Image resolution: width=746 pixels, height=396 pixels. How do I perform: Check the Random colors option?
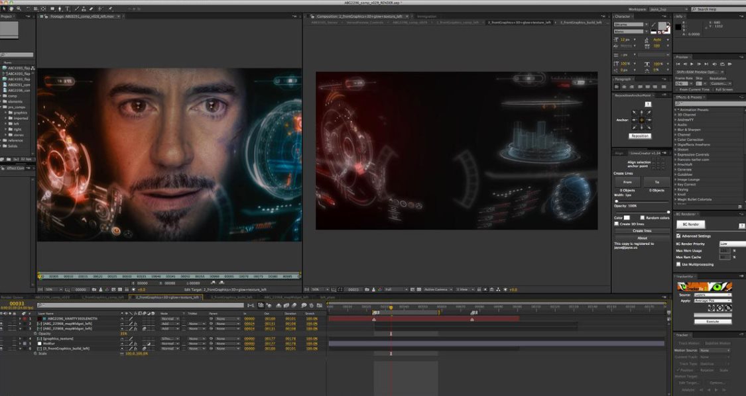click(x=643, y=218)
